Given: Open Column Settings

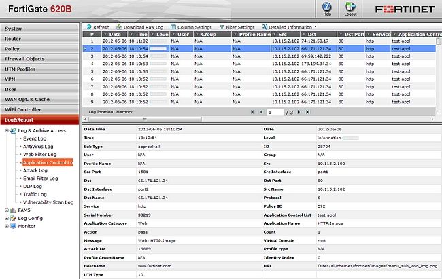Looking at the screenshot, I should [x=191, y=27].
